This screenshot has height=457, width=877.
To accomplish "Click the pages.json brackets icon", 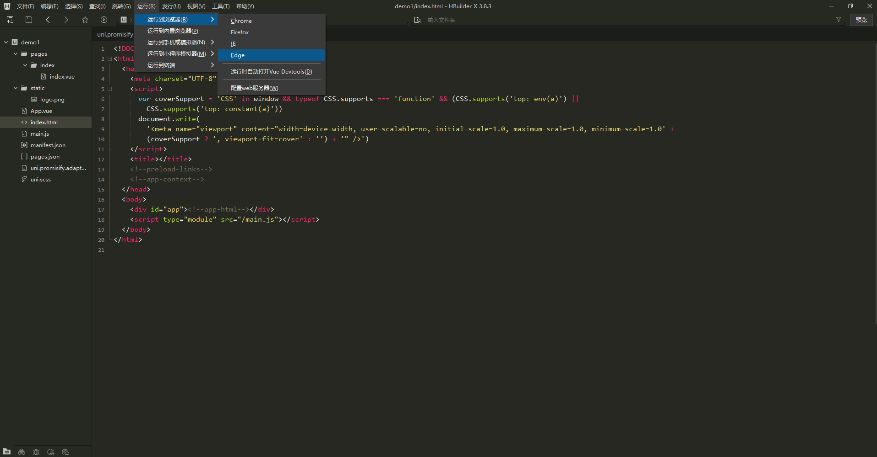I will (x=24, y=156).
